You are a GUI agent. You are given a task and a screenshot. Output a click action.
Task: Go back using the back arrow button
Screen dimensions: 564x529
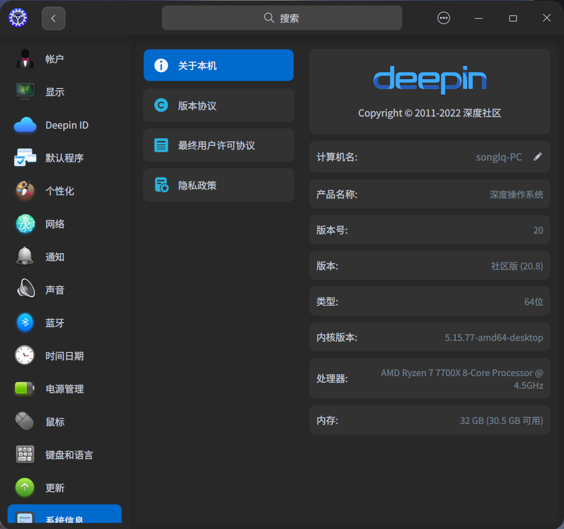pos(53,18)
